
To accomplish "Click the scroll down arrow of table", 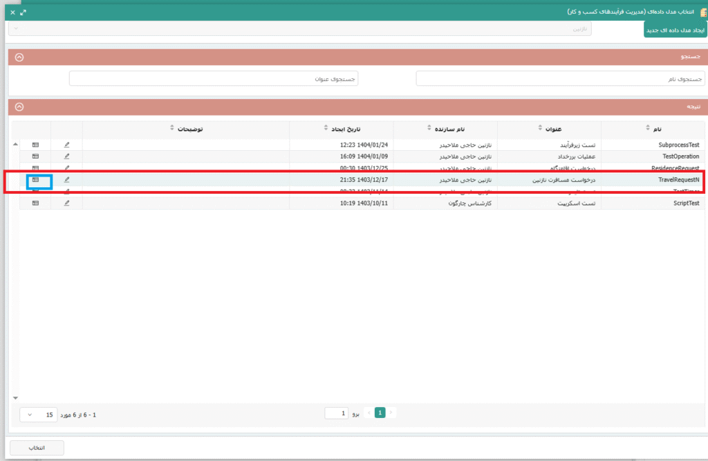I will click(15, 398).
